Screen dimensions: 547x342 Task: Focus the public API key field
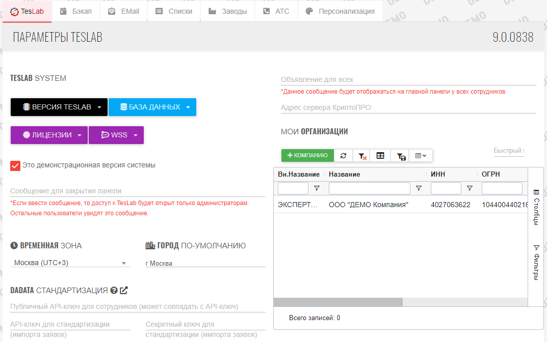coord(138,306)
